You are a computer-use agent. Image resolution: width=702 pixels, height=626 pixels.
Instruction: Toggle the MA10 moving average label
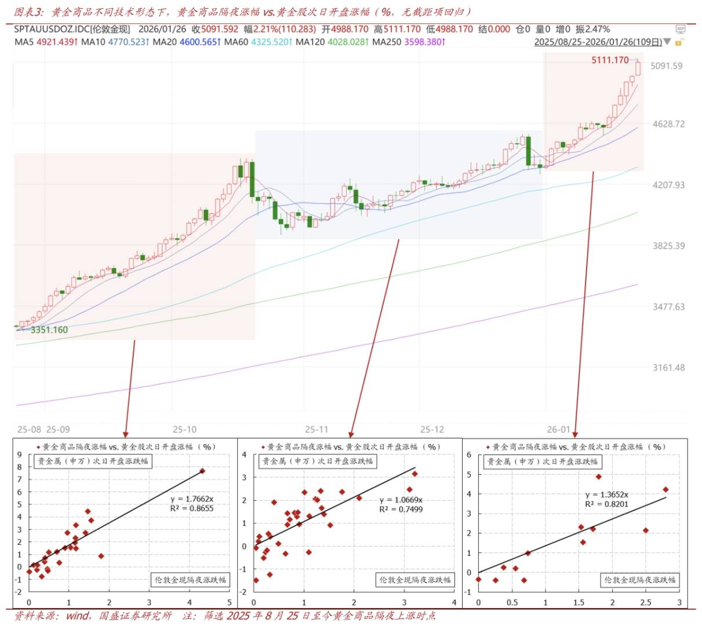pyautogui.click(x=114, y=42)
